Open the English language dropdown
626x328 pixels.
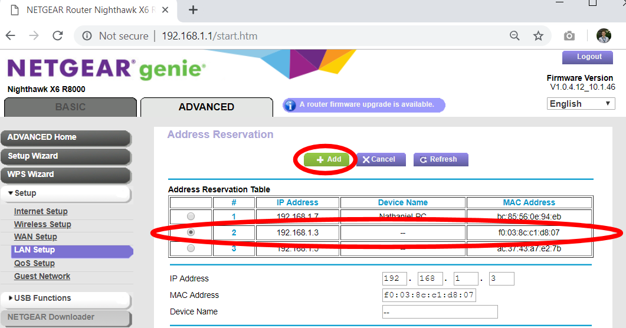tap(581, 104)
